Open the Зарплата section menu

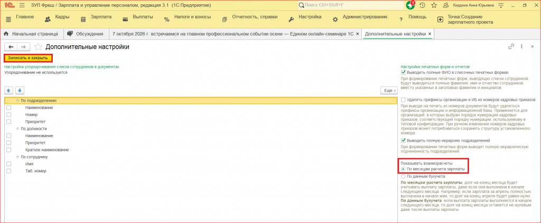(x=101, y=17)
